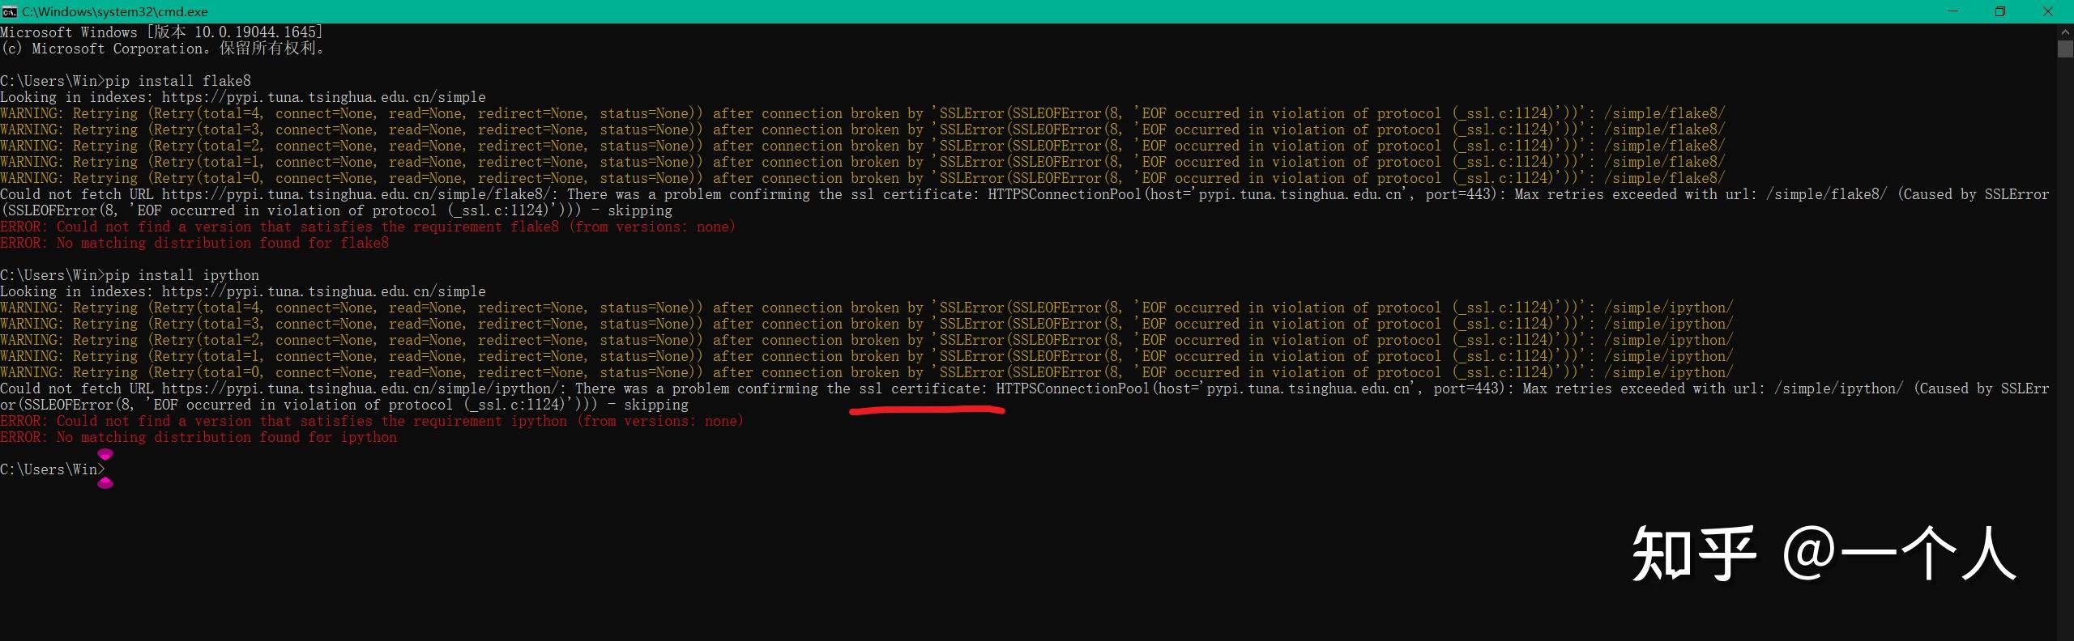2074x641 pixels.
Task: Click the title text C:\Windows\system32\cmd.exe
Action: 115,11
